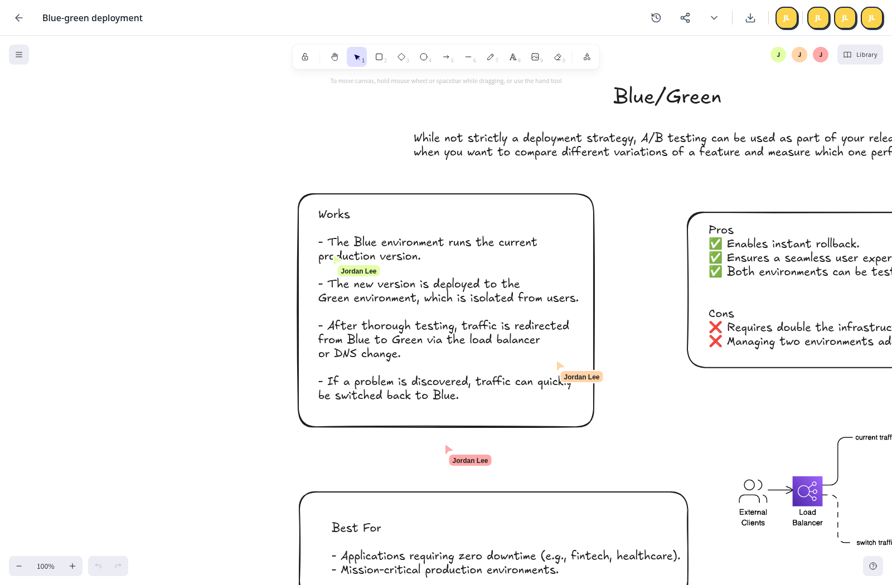Toggle the keep-tool-active lock
This screenshot has height=585, width=892.
pyautogui.click(x=305, y=57)
